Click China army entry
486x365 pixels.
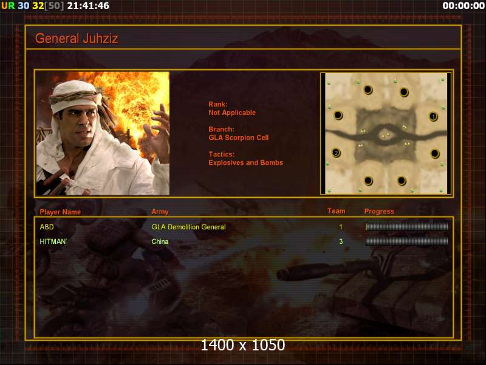(x=160, y=242)
